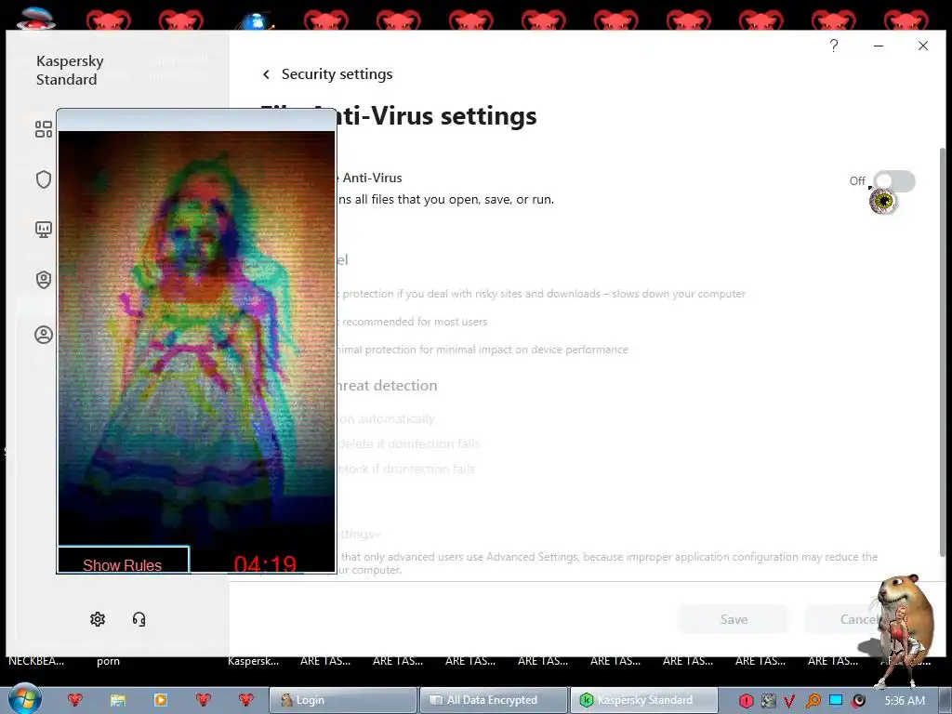Click the orange magnifier tray icon

click(x=813, y=701)
